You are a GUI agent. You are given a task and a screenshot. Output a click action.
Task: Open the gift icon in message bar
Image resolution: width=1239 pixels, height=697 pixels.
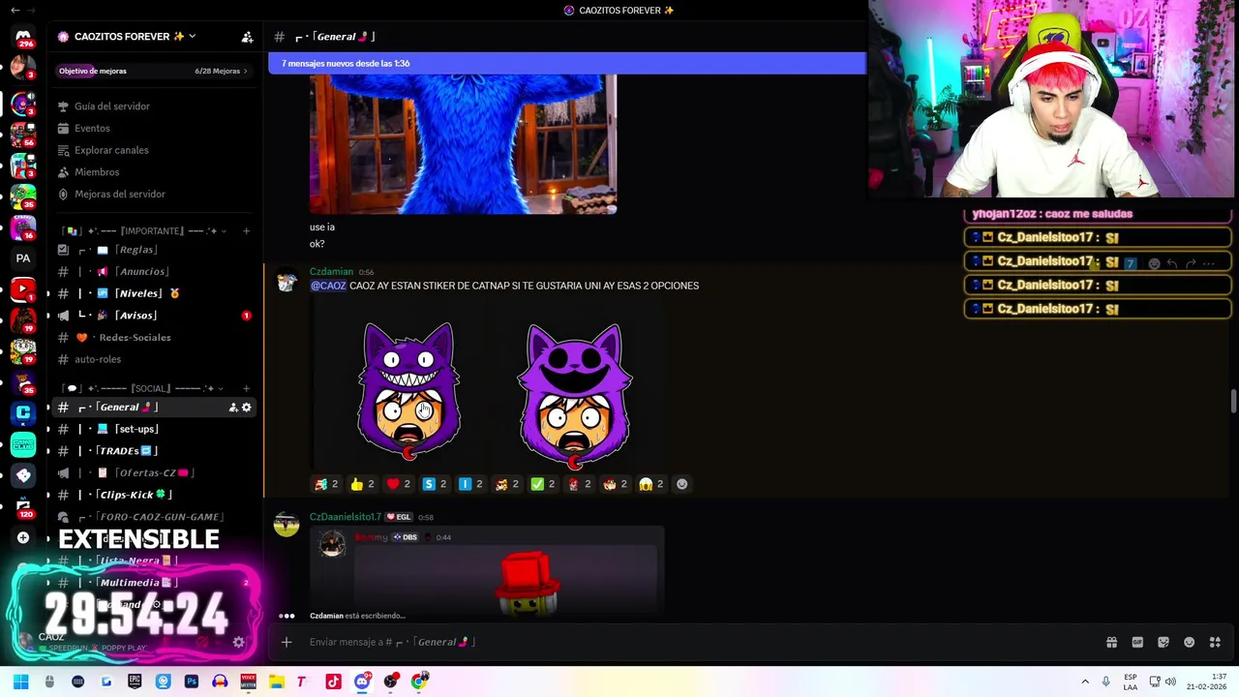[x=1111, y=642]
